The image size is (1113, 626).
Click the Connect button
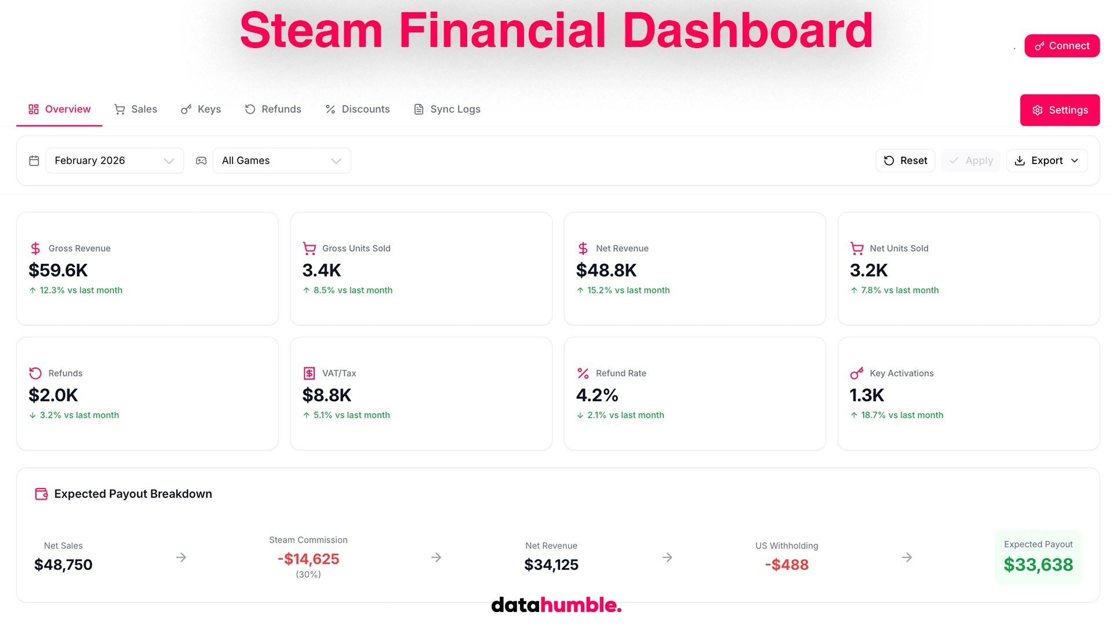(1061, 46)
